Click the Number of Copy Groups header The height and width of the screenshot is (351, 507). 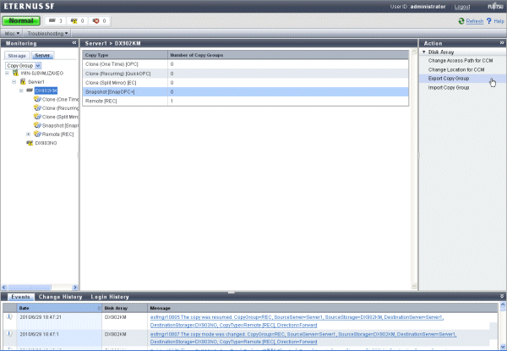[288, 55]
